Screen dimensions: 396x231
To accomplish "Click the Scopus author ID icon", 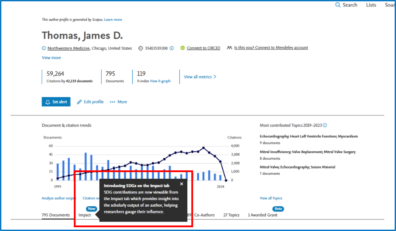I will point(141,48).
